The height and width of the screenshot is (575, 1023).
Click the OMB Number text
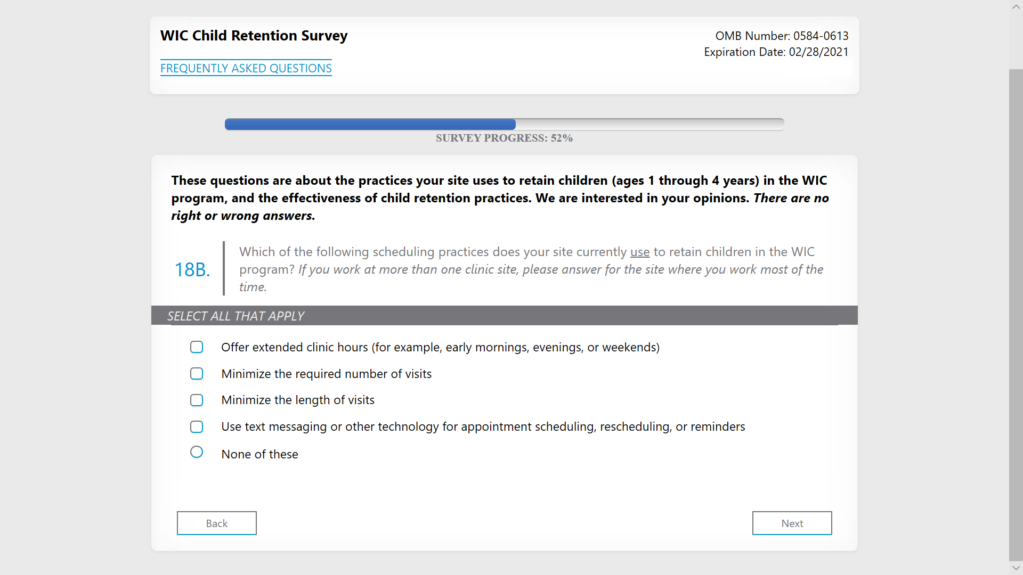[x=781, y=36]
